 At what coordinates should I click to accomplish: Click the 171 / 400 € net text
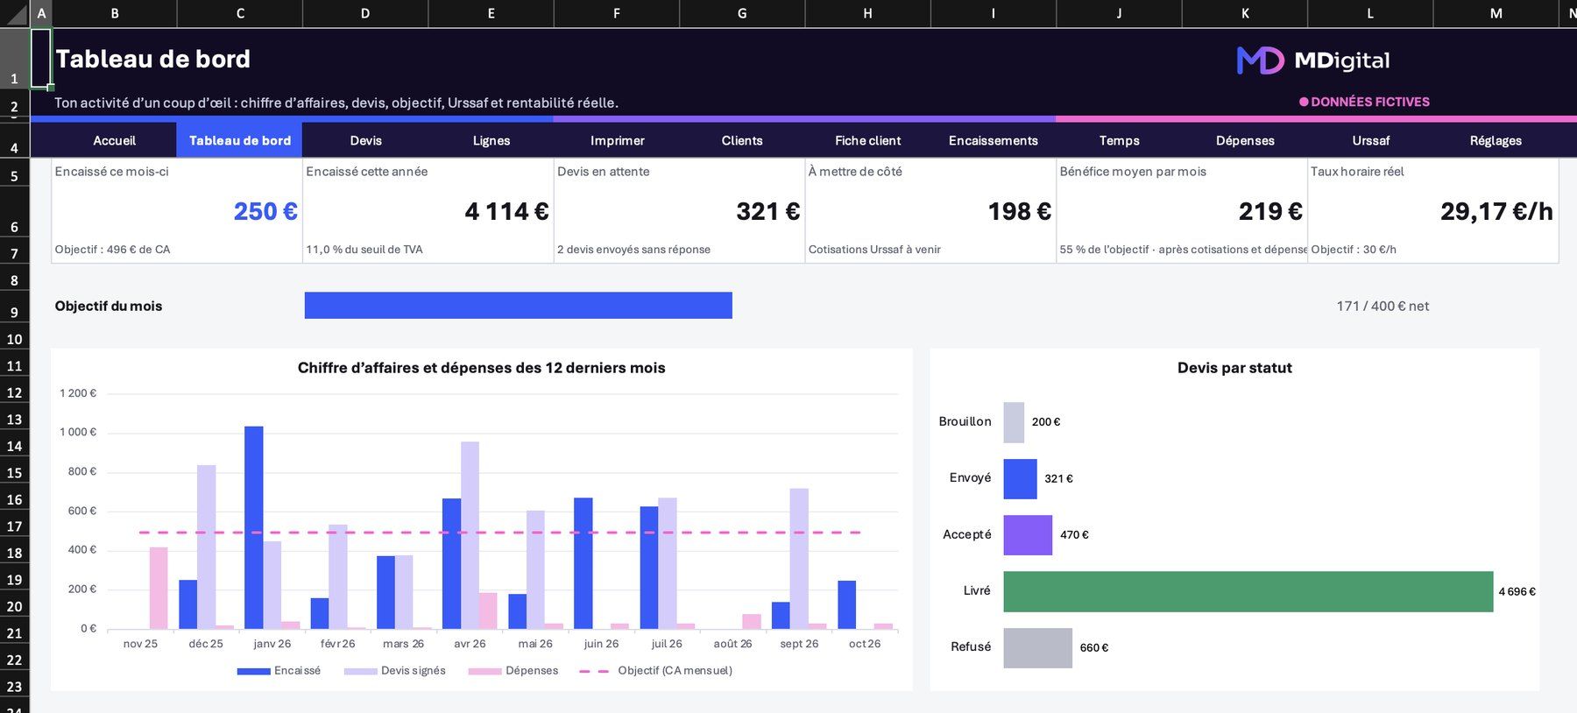[1383, 306]
